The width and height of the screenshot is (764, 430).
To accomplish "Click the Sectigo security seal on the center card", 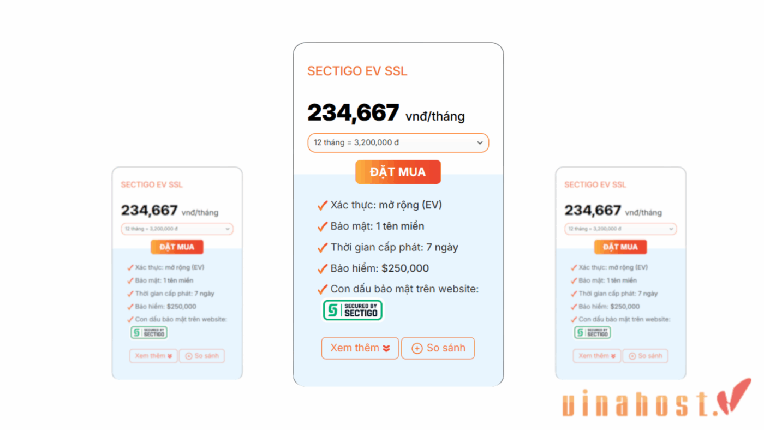I will point(353,310).
